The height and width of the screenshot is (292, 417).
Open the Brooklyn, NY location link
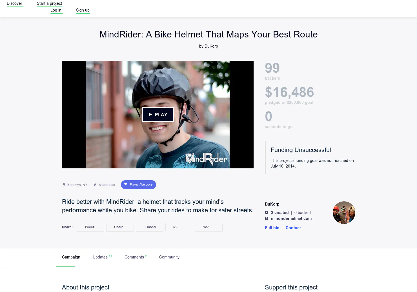point(77,185)
